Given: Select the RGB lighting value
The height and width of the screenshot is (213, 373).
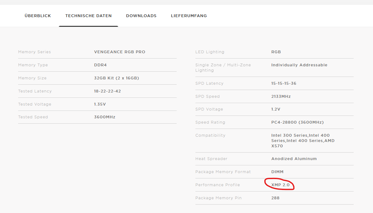Looking at the screenshot, I should click(x=276, y=52).
